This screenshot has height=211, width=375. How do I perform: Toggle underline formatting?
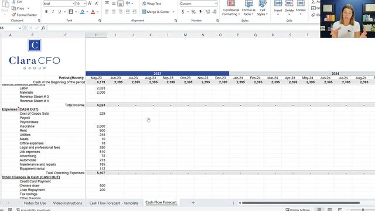pos(60,12)
